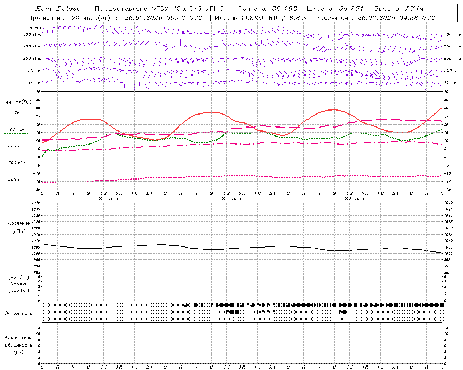Click the "(мм/1ч.)" precipitation unit label
The width and height of the screenshot is (463, 370).
click(19, 291)
